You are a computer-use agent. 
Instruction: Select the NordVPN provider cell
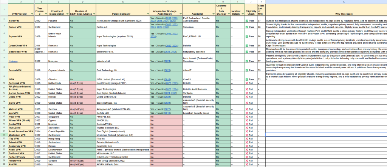(x=21, y=20)
